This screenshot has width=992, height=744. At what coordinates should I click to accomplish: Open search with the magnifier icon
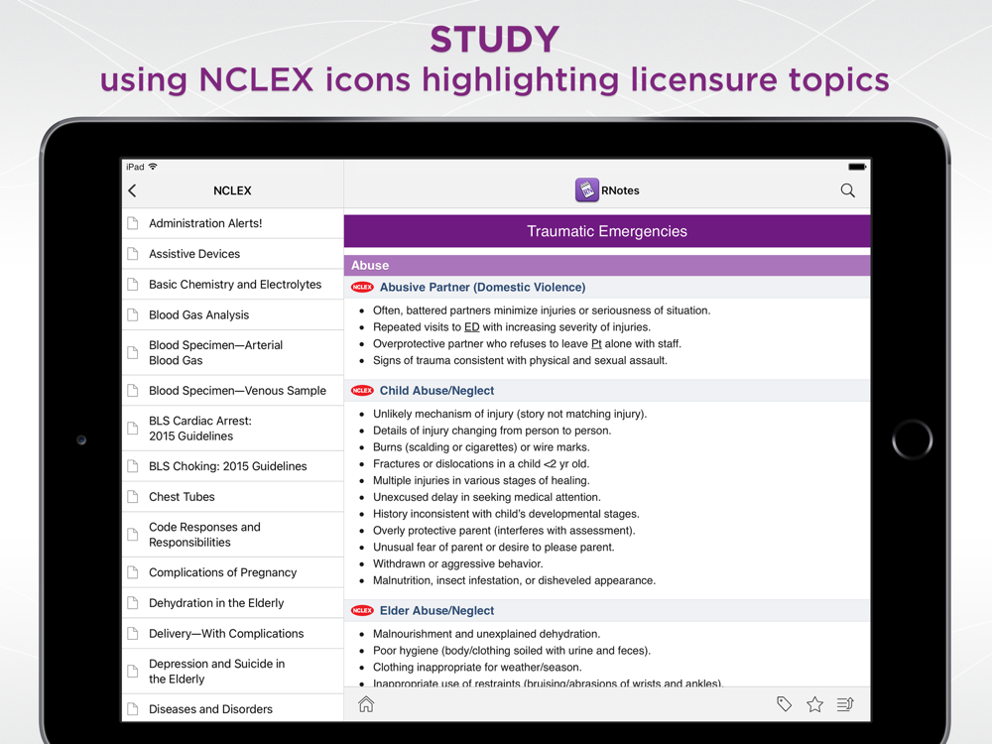click(x=848, y=190)
